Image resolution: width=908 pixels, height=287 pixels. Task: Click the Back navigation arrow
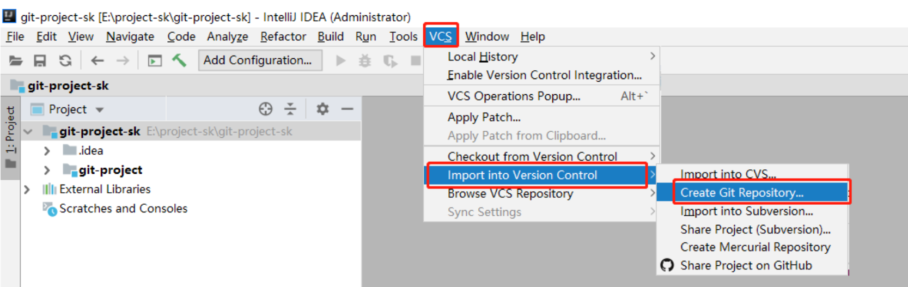click(97, 60)
